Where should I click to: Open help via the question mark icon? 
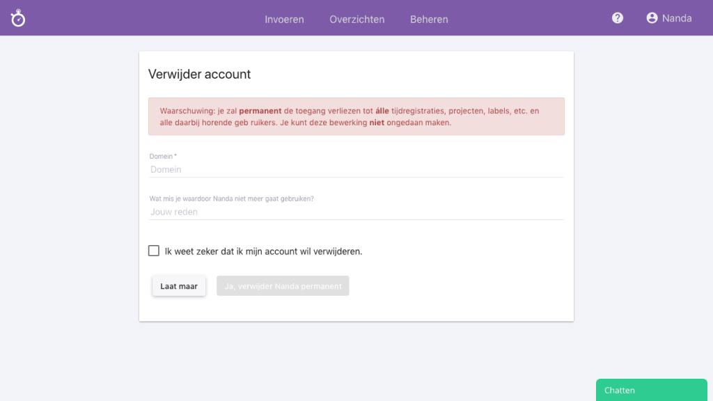[x=617, y=18]
